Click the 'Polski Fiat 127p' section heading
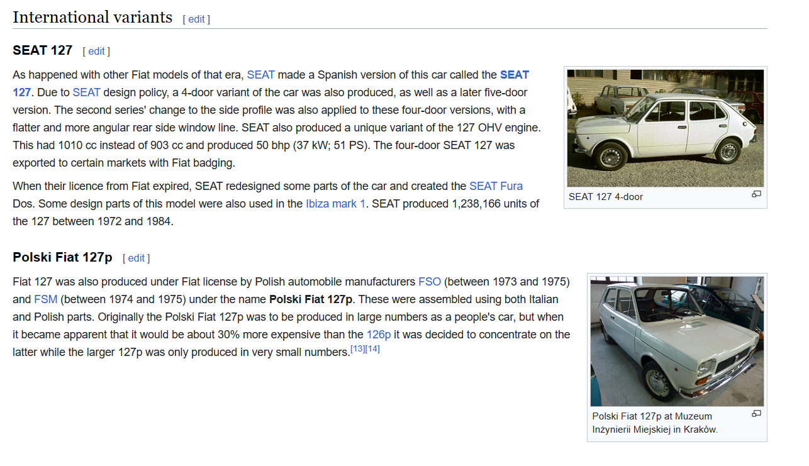809x466 pixels. pos(62,257)
